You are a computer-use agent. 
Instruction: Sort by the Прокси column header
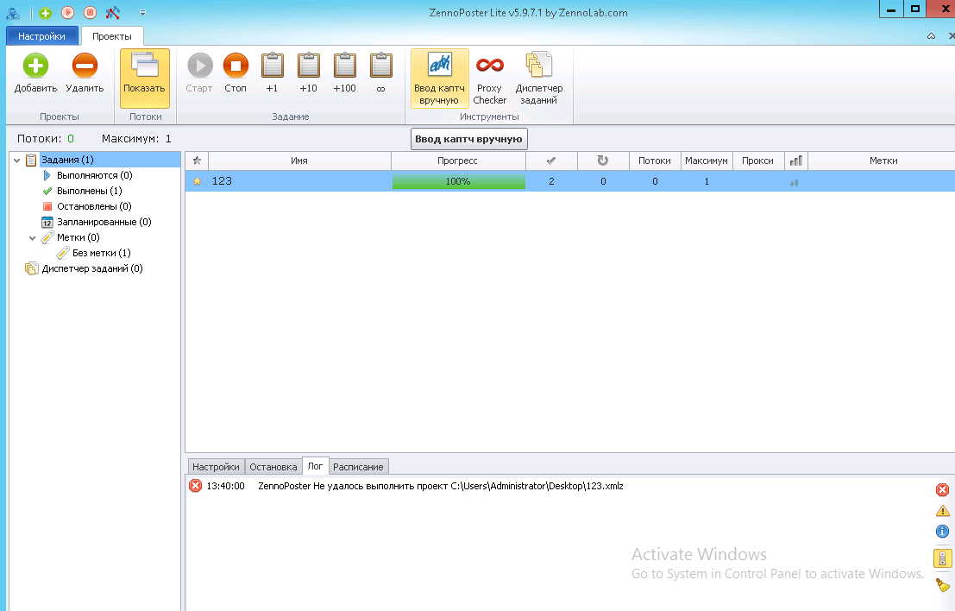click(x=757, y=161)
